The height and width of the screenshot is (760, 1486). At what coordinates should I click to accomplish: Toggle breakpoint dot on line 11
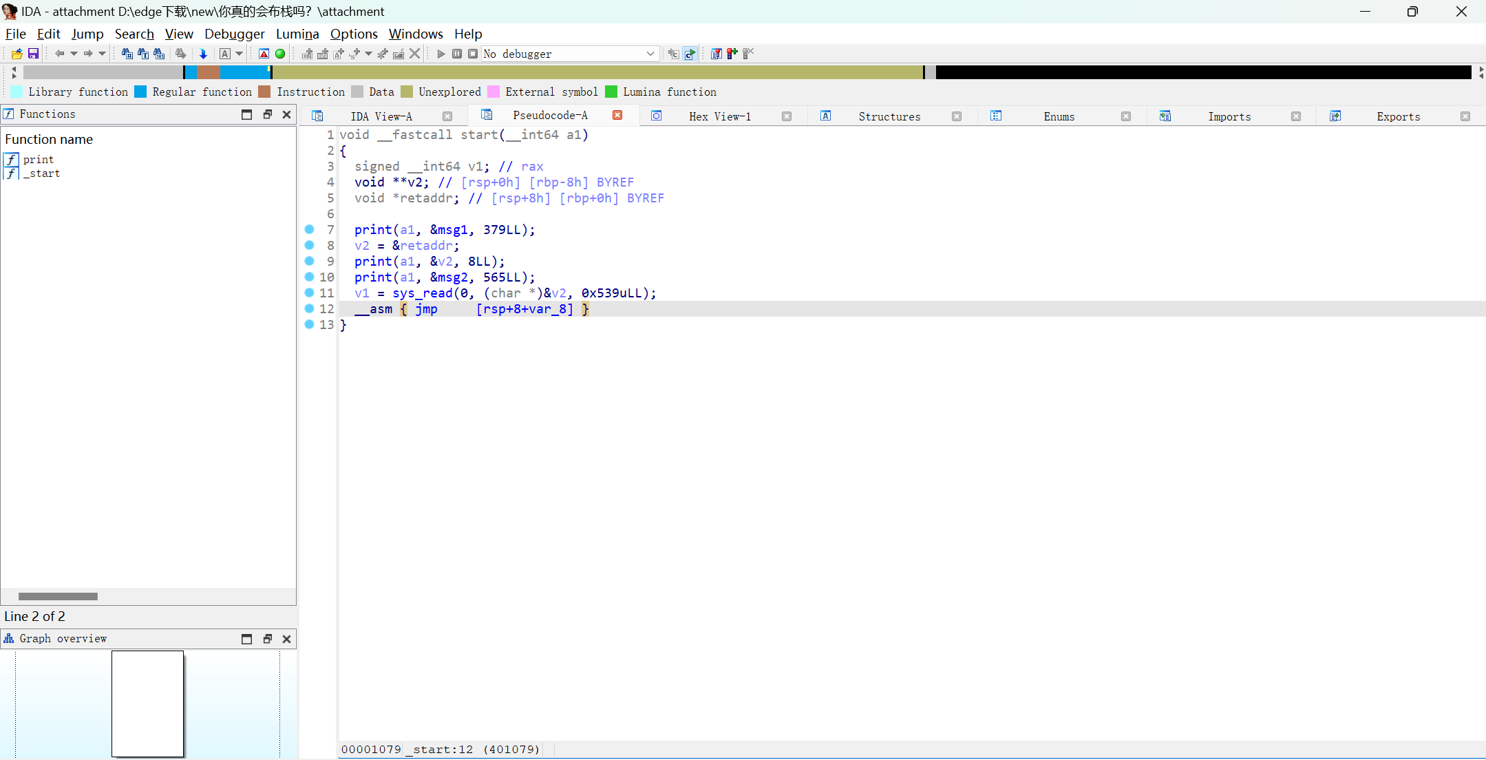tap(309, 293)
